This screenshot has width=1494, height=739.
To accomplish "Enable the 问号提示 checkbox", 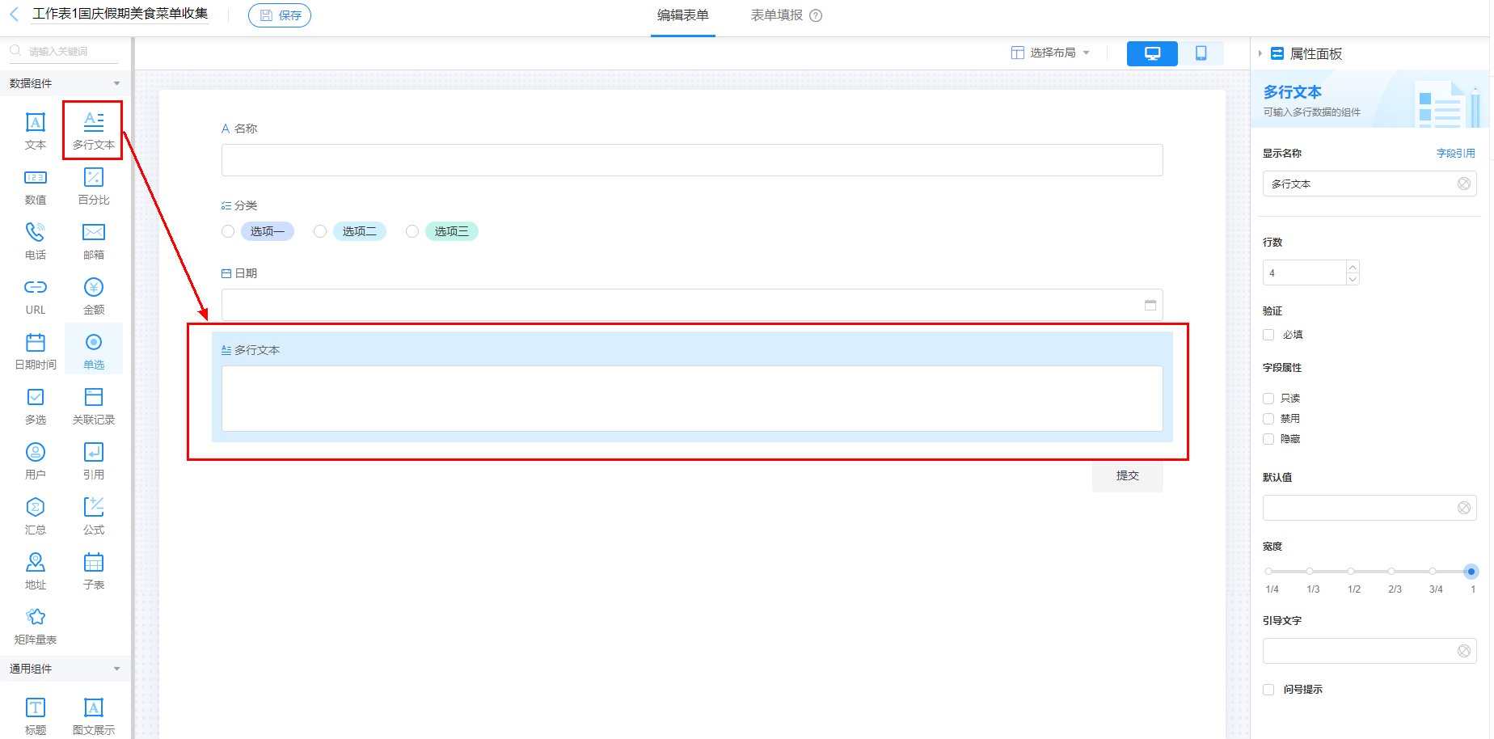I will 1268,690.
